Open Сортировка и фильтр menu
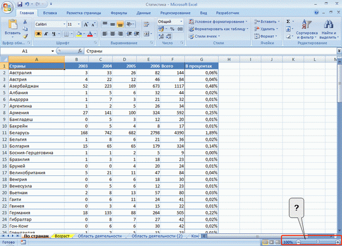Viewport: 342px width, 246px height. point(307,29)
